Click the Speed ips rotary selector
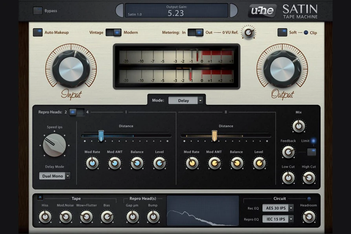This screenshot has width=351, height=234. [x=54, y=145]
